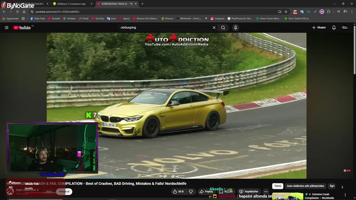Open Green Screen Mem... bookmark
This screenshot has width=356, height=200.
tap(268, 19)
